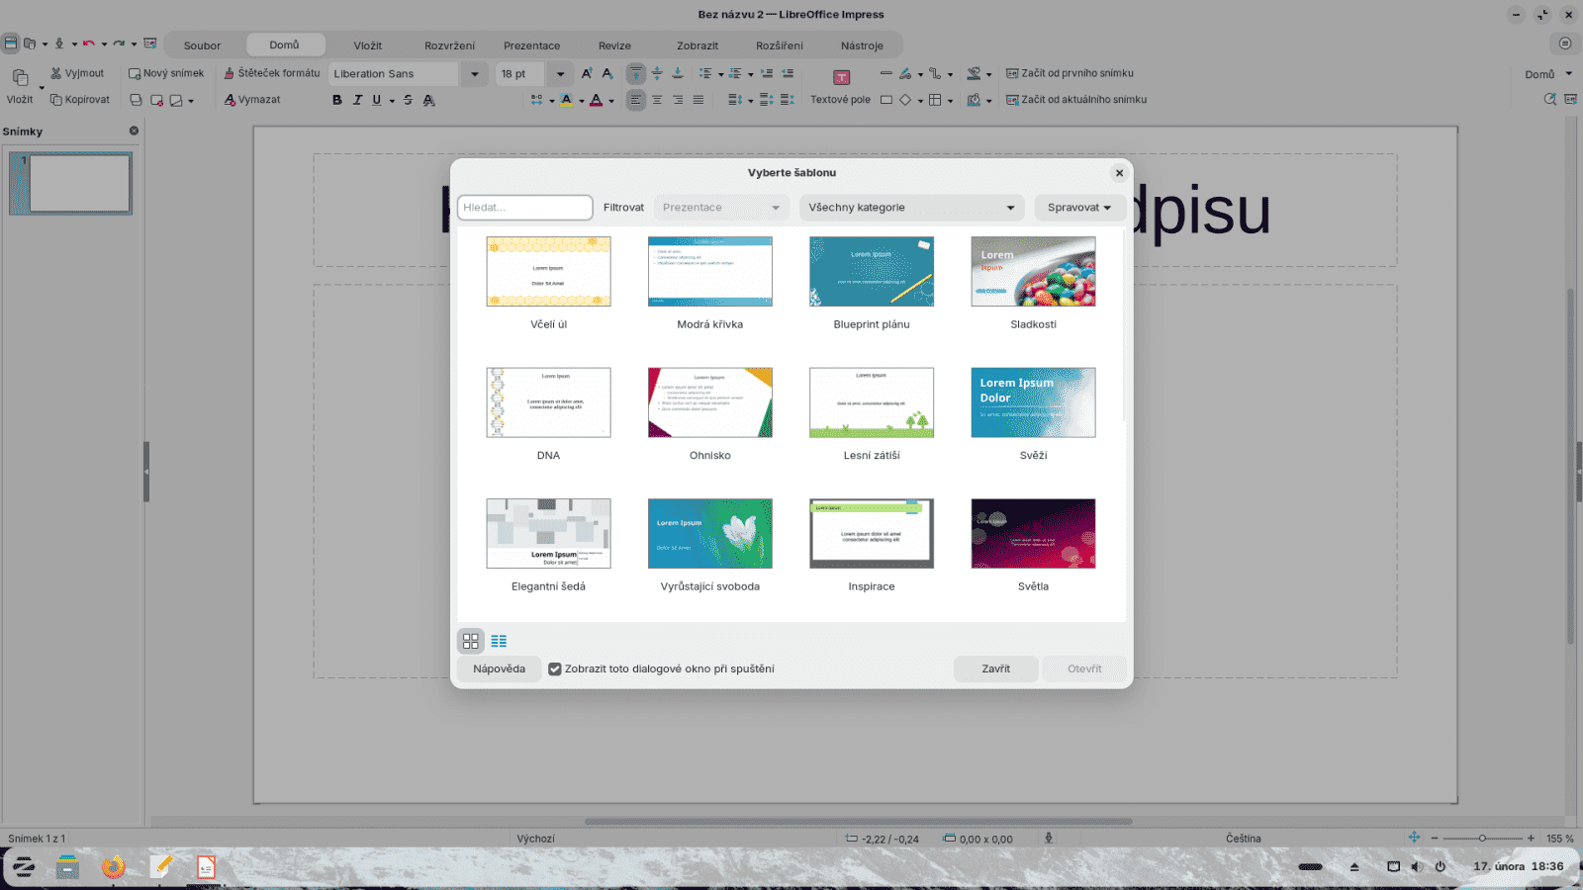Click Nový snímek to add a slide
This screenshot has width=1583, height=890.
[166, 73]
